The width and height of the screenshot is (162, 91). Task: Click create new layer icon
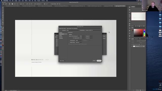(142, 90)
